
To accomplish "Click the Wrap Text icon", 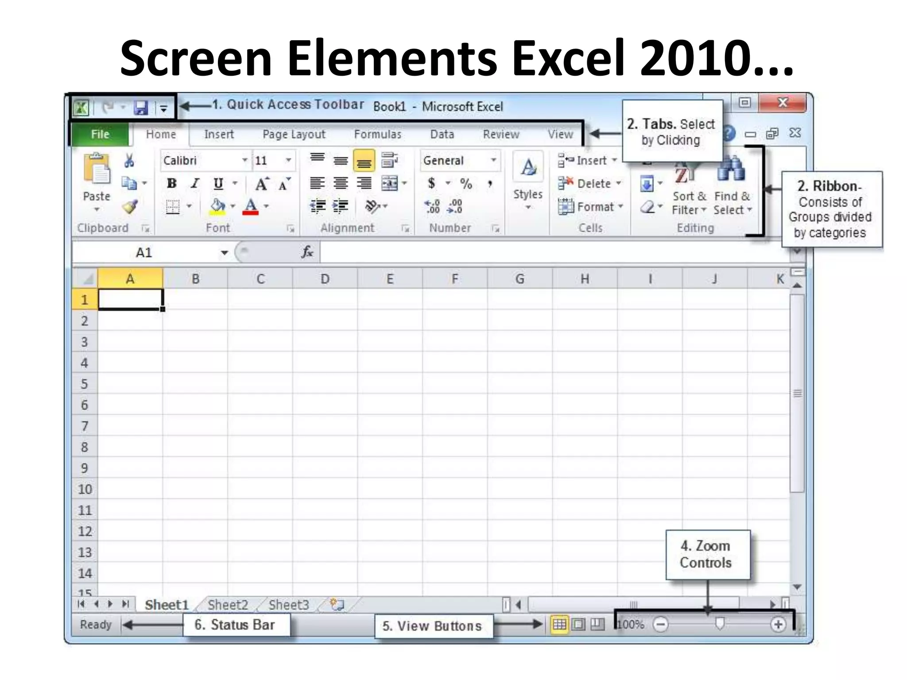I will [x=389, y=160].
